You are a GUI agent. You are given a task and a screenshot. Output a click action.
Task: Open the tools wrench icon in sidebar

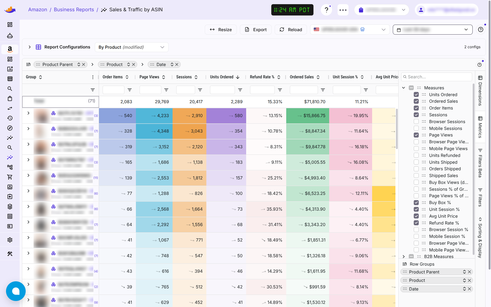10,254
